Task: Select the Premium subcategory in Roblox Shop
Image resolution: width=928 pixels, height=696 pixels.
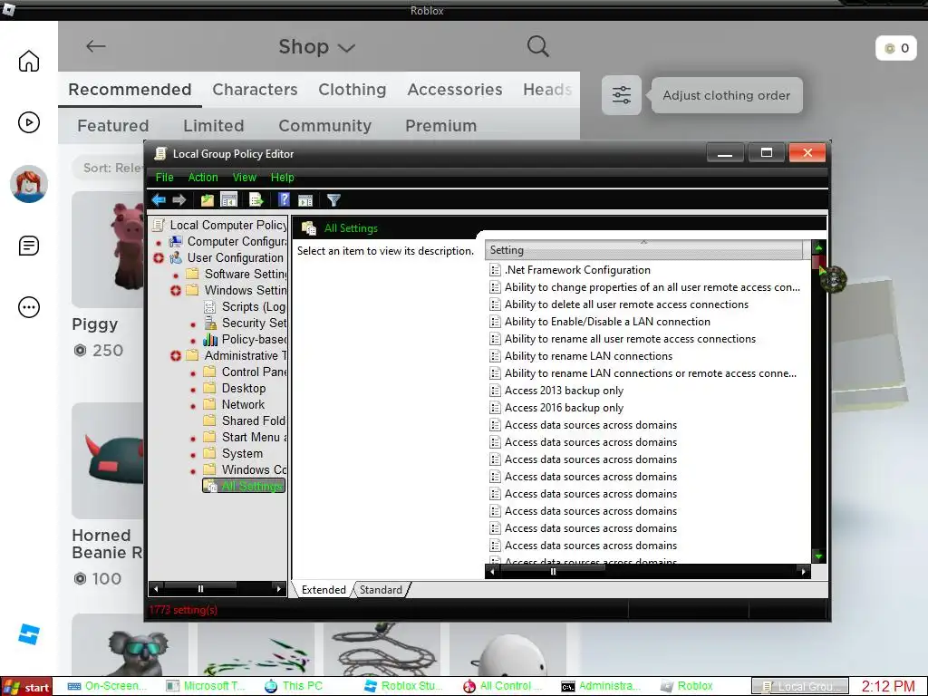Action: click(x=441, y=125)
